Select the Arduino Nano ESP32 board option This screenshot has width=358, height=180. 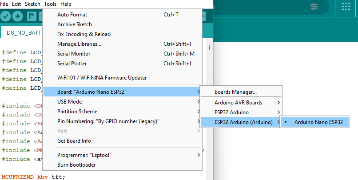pyautogui.click(x=314, y=122)
